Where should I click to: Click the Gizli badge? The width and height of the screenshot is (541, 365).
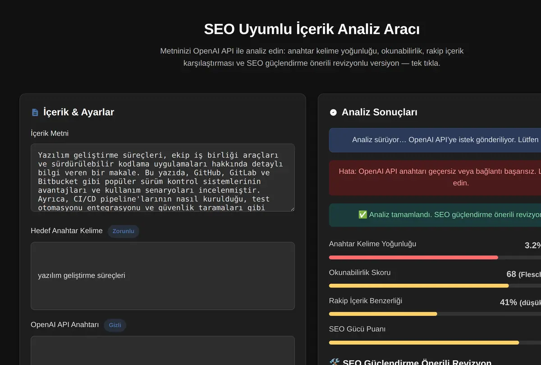pos(115,325)
